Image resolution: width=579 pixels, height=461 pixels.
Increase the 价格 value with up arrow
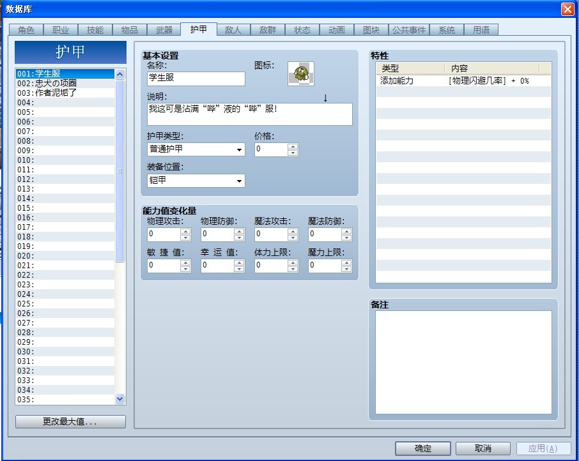(x=293, y=146)
